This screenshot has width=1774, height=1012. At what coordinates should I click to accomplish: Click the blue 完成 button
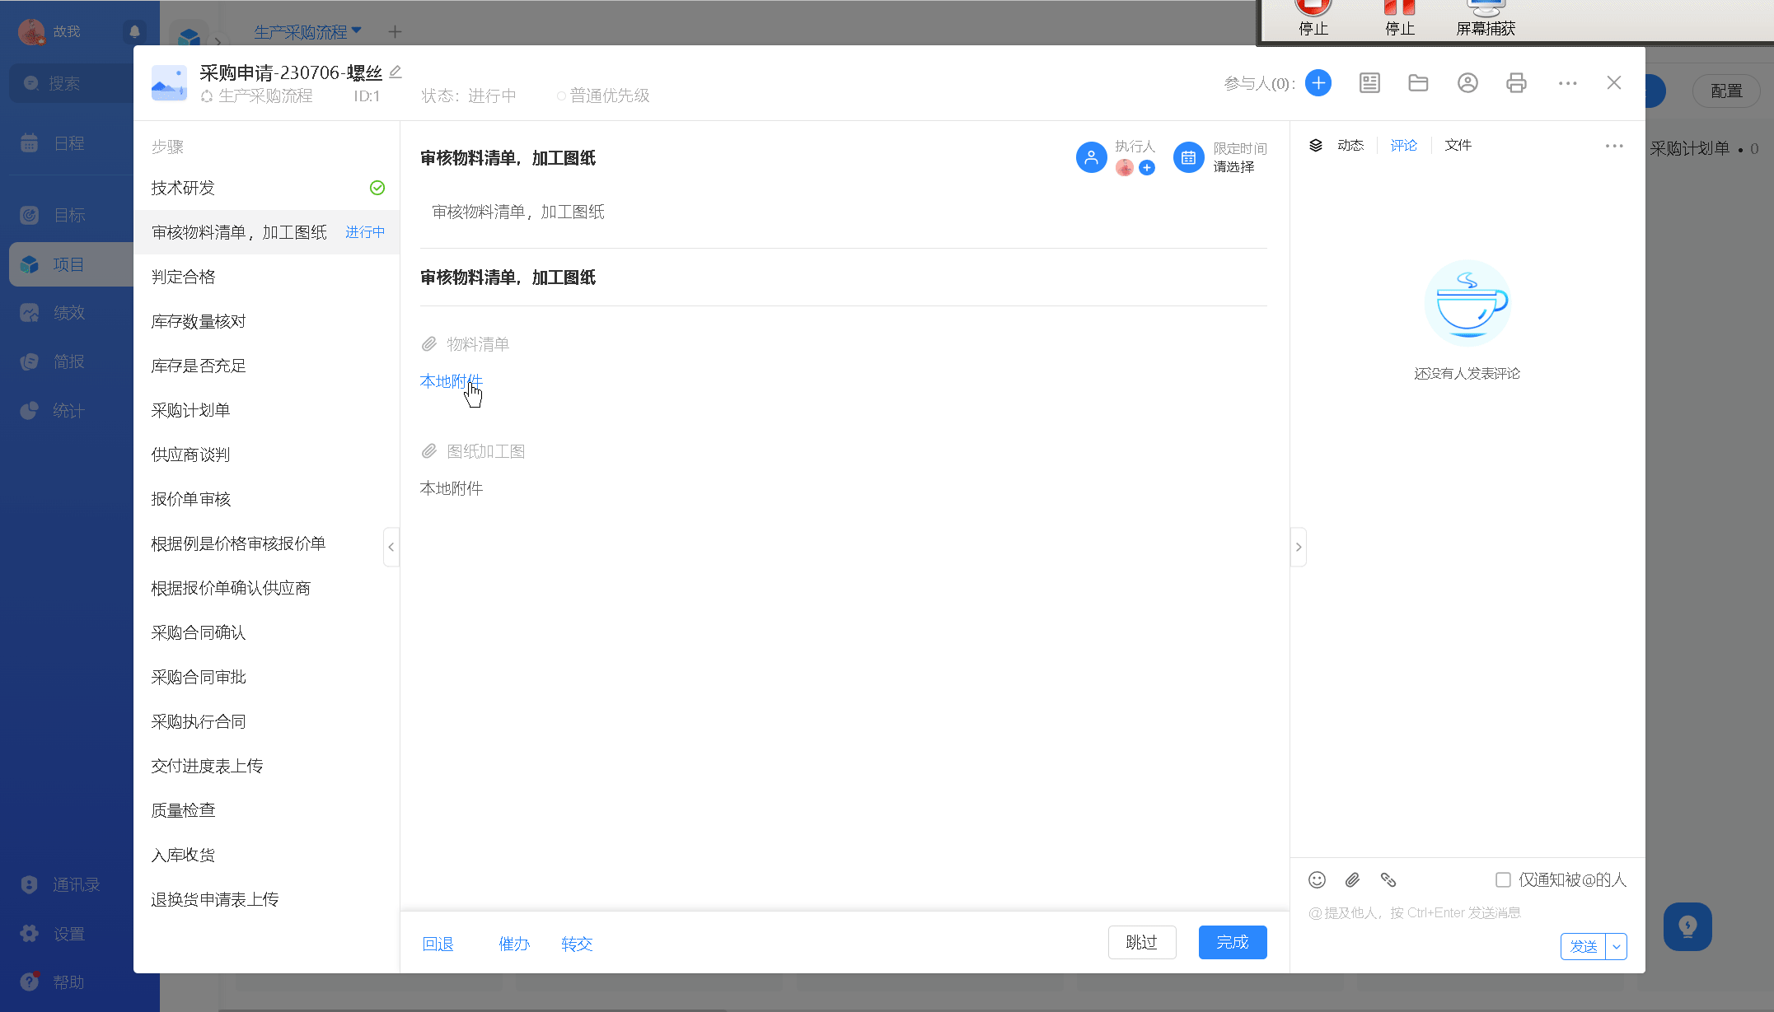[1232, 942]
